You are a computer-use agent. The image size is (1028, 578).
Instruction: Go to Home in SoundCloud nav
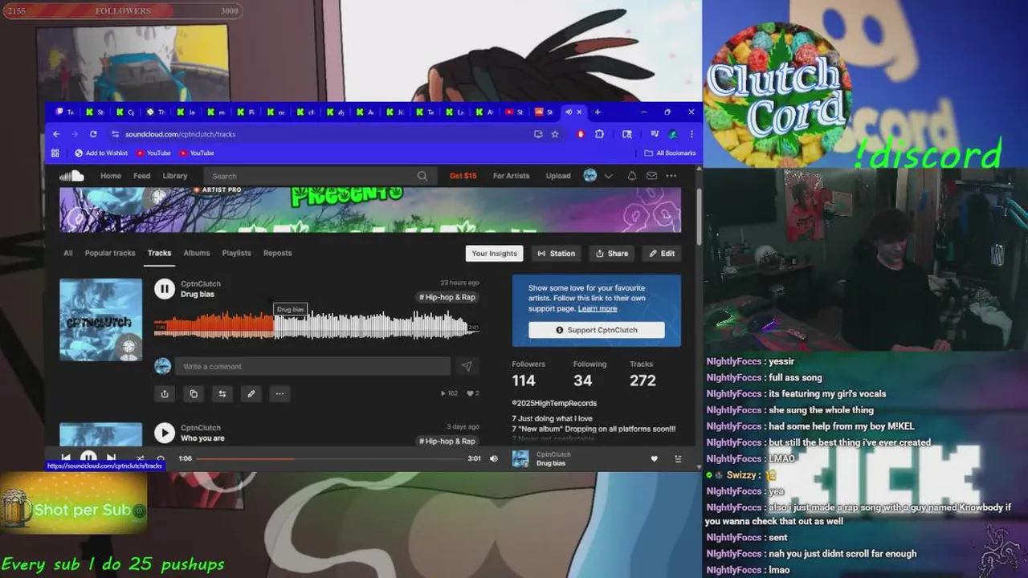click(111, 176)
